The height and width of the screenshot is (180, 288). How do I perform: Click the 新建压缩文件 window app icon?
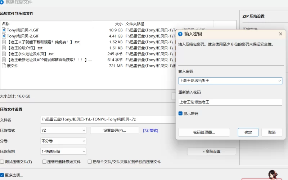2,2
